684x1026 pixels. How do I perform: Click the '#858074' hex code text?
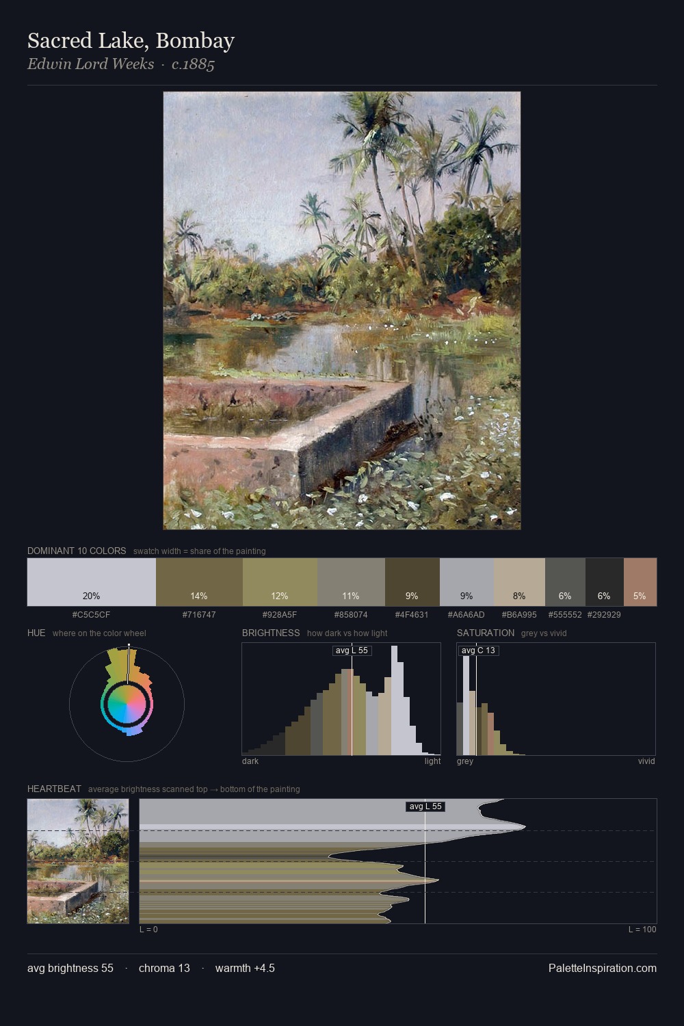pos(351,614)
